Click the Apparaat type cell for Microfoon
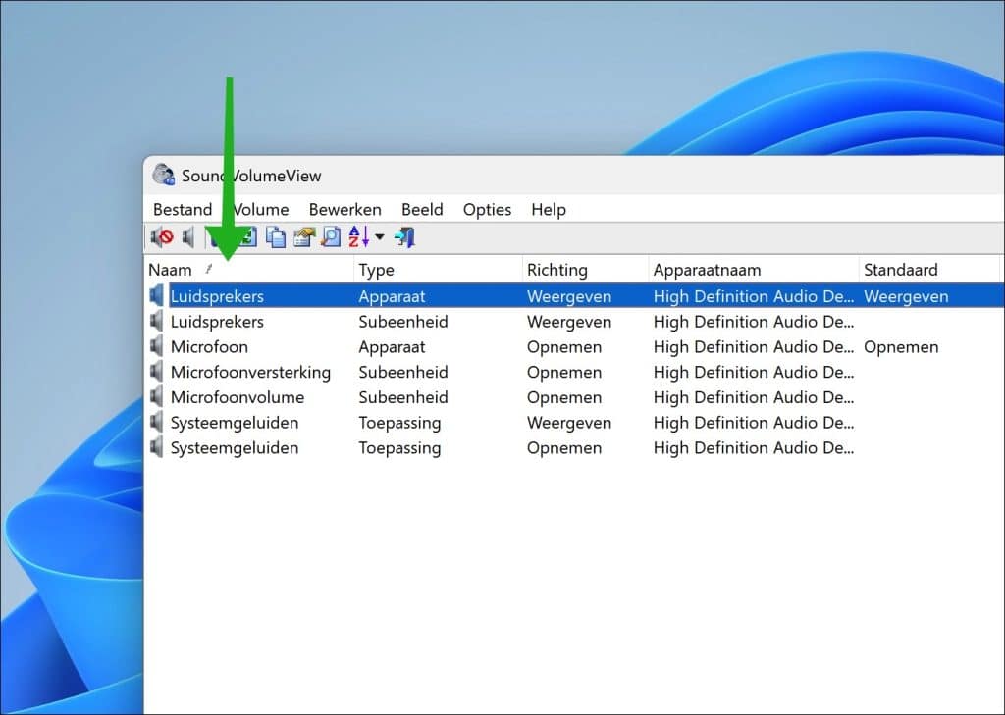 [x=392, y=347]
